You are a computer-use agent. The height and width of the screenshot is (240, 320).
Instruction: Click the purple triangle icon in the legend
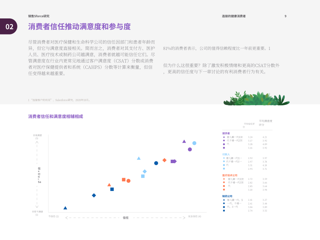[x=224, y=137]
